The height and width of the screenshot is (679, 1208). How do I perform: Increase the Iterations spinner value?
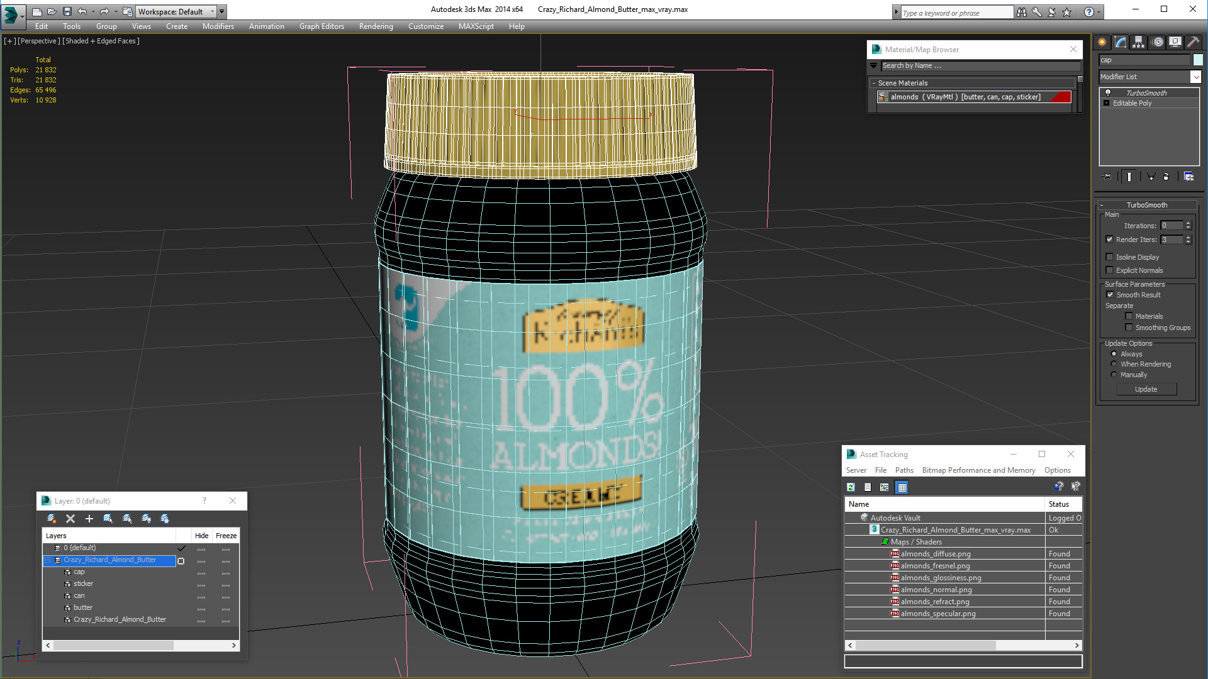click(1188, 223)
